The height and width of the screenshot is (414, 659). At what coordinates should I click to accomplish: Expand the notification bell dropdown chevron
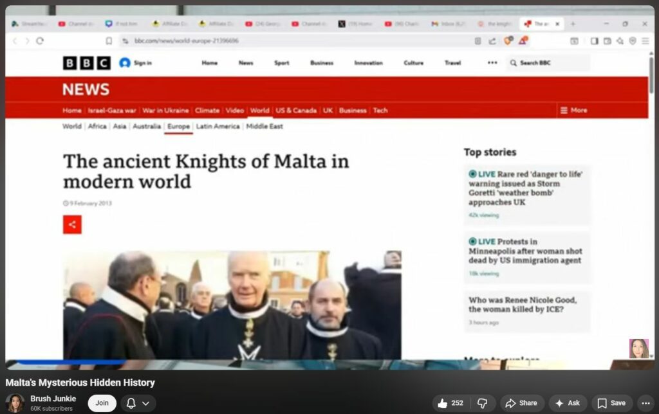(145, 403)
